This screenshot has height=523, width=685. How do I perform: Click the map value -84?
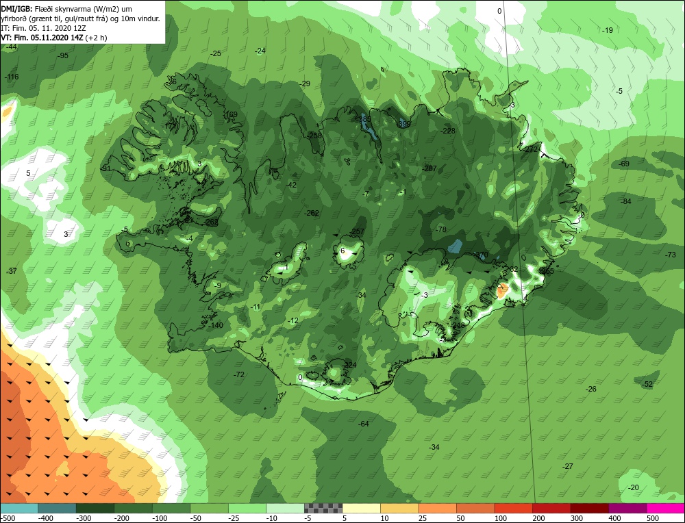(626, 201)
